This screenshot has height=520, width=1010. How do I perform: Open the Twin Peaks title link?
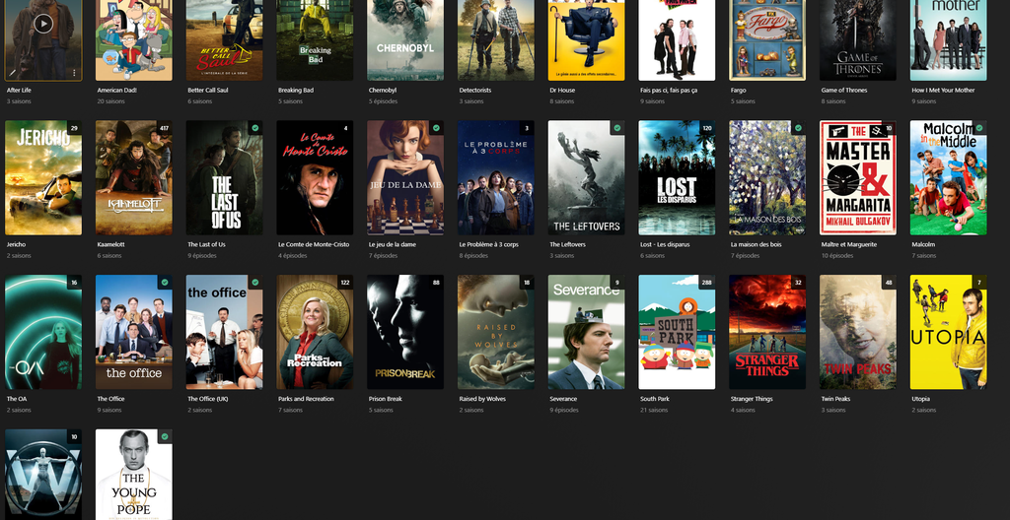point(833,399)
